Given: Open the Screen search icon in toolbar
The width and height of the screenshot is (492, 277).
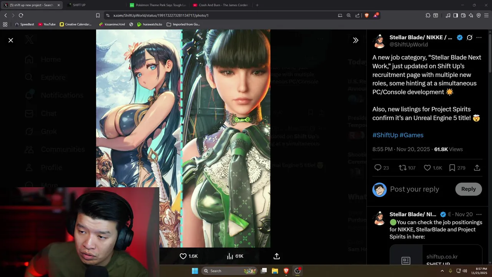Looking at the screenshot, I should pos(435,15).
